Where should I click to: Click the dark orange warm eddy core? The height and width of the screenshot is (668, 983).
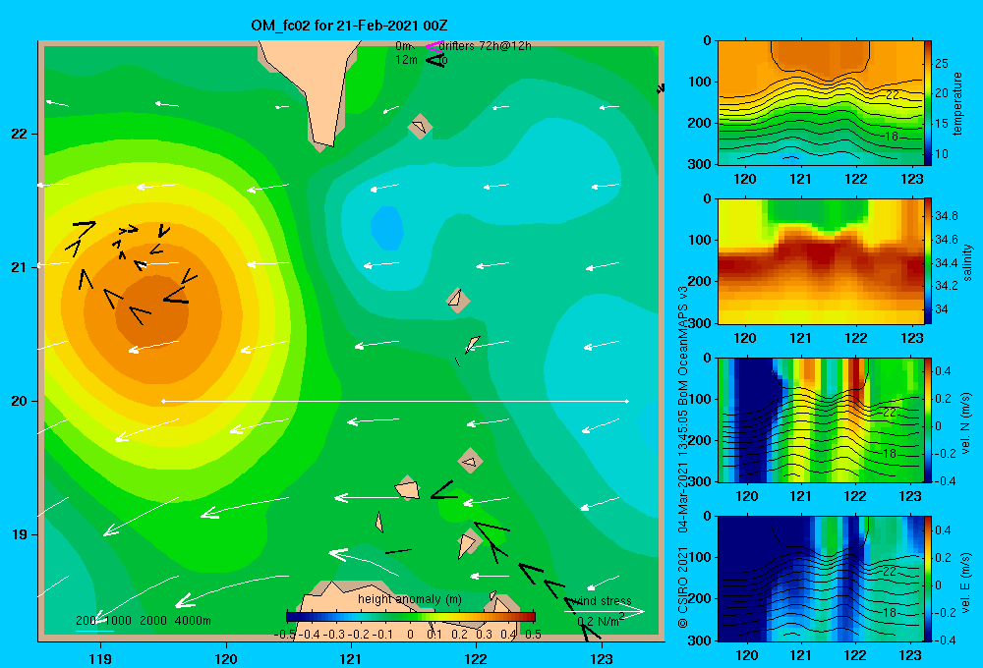tap(152, 311)
